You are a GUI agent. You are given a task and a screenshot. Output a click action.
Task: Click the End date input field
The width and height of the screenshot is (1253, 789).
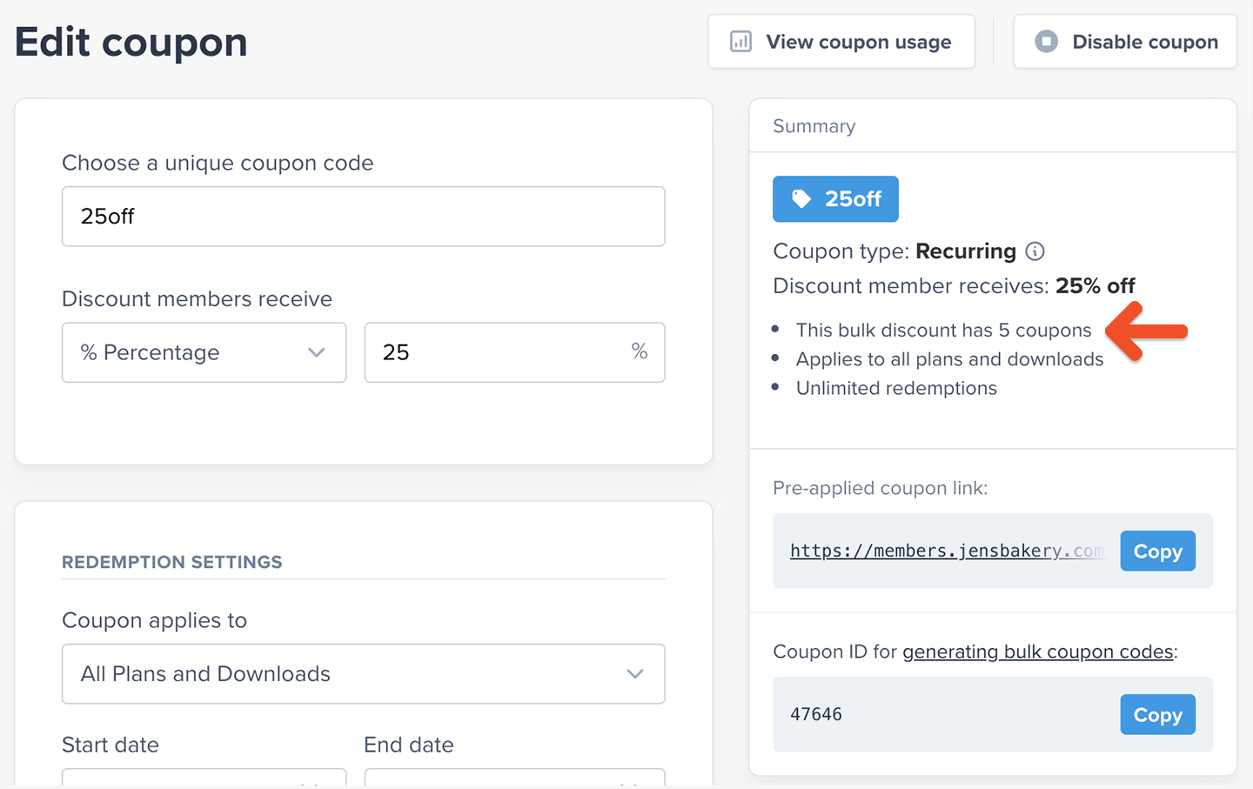[514, 777]
